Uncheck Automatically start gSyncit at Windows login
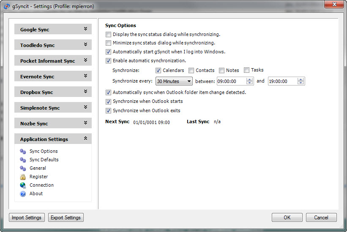This screenshot has height=232, width=347. click(x=108, y=52)
